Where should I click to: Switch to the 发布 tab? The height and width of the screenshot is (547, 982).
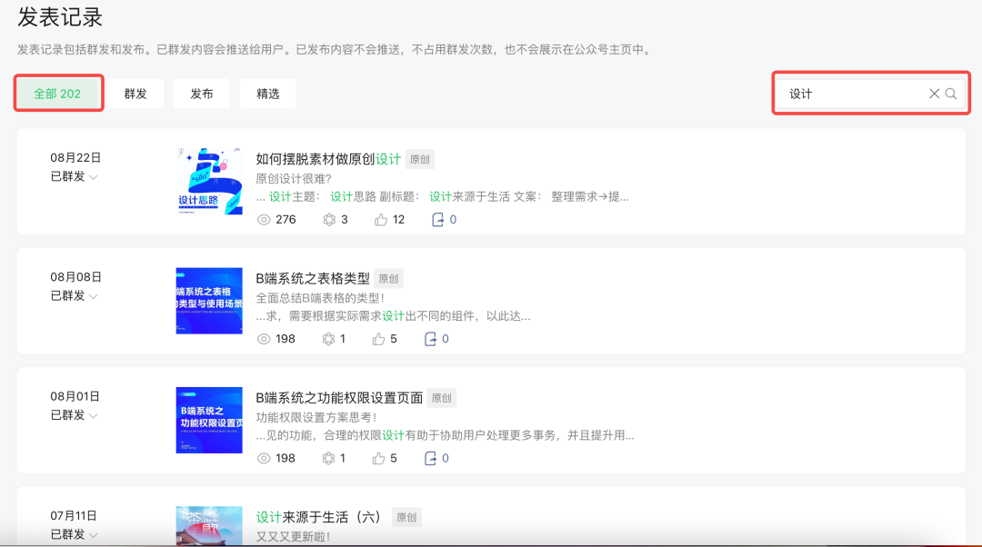(202, 94)
